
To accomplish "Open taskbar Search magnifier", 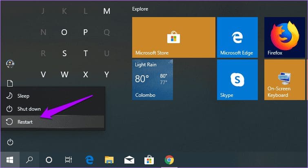I will tap(29, 160).
